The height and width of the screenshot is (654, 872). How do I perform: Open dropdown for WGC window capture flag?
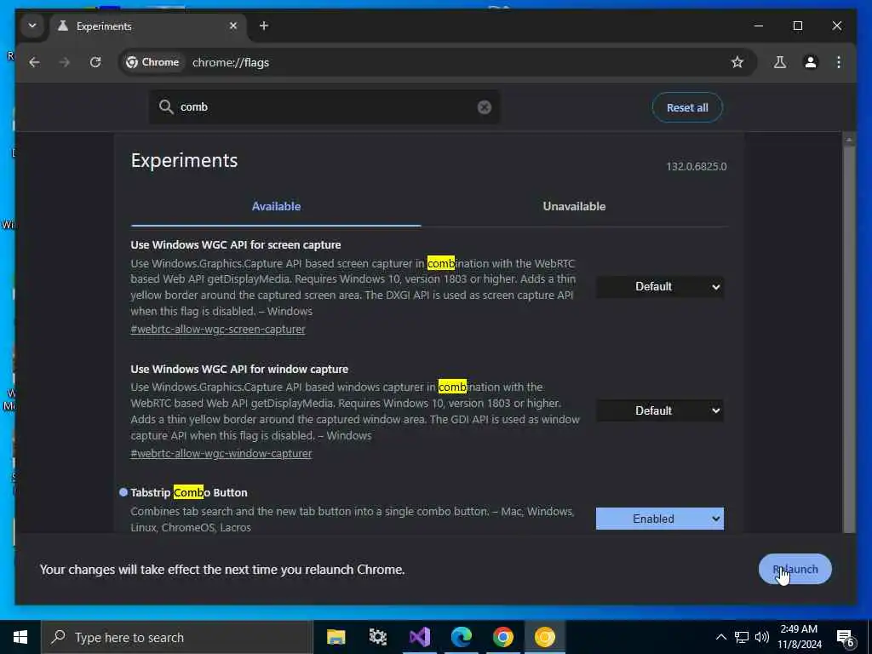pyautogui.click(x=660, y=410)
